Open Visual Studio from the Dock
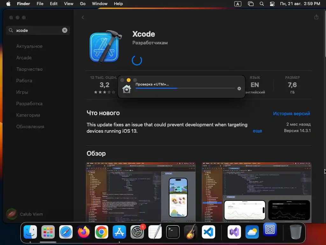Image resolution: width=326 pixels, height=245 pixels. pyautogui.click(x=234, y=232)
